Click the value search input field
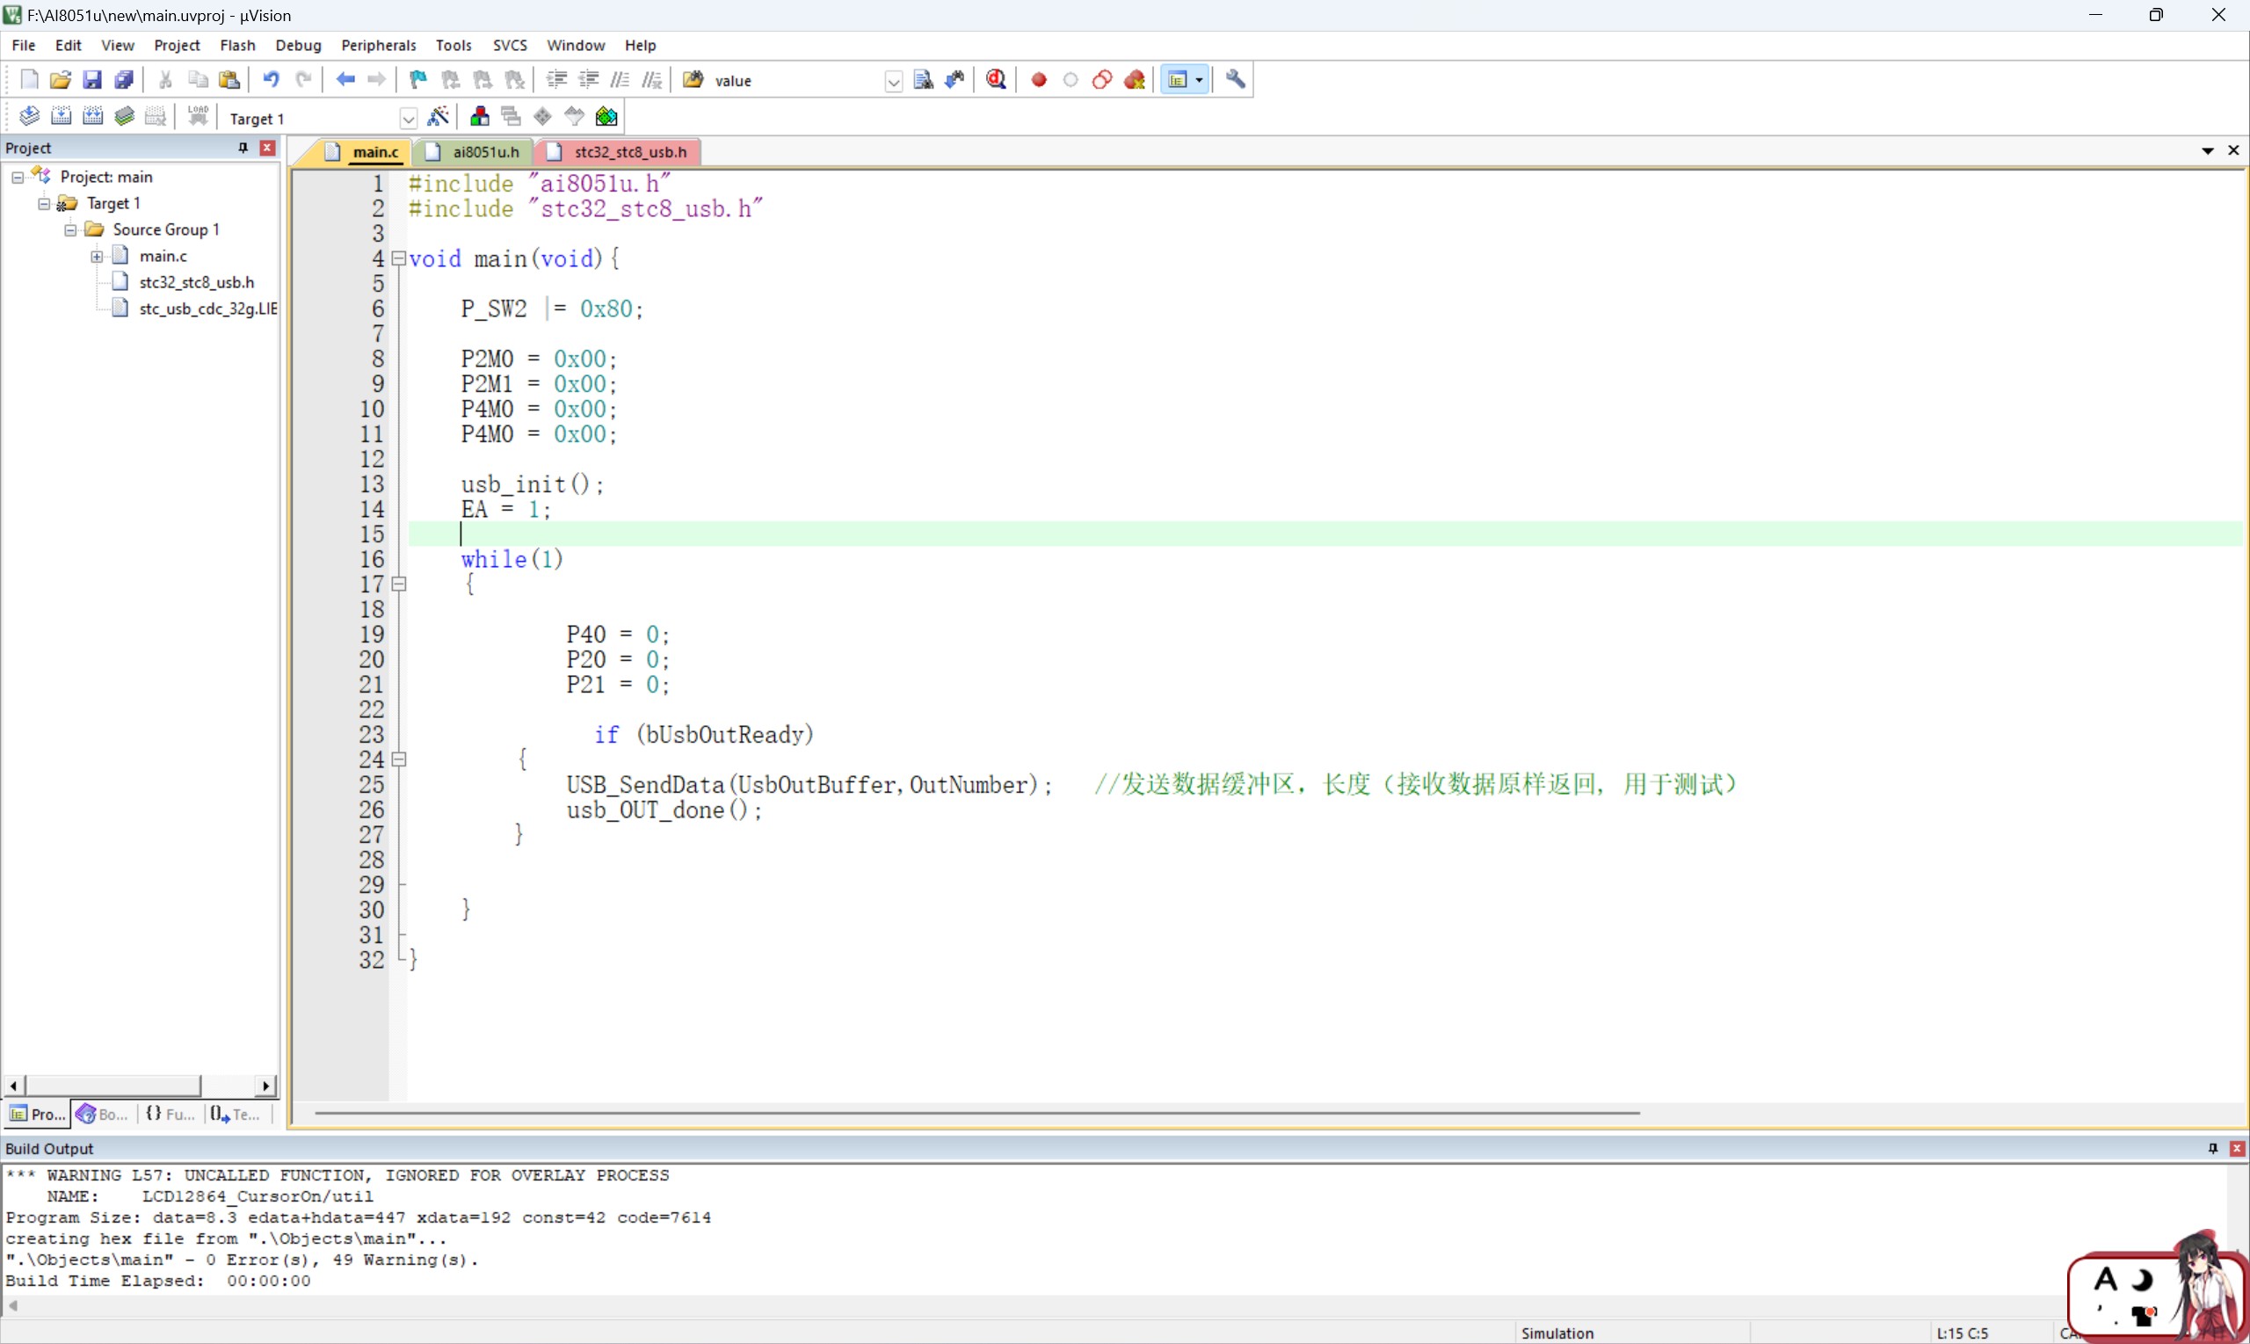Viewport: 2250px width, 1344px height. coord(797,82)
